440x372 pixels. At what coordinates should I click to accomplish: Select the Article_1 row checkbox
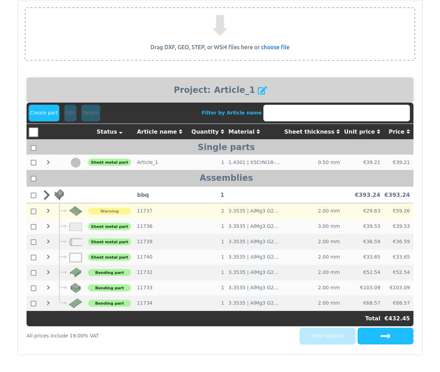(34, 163)
